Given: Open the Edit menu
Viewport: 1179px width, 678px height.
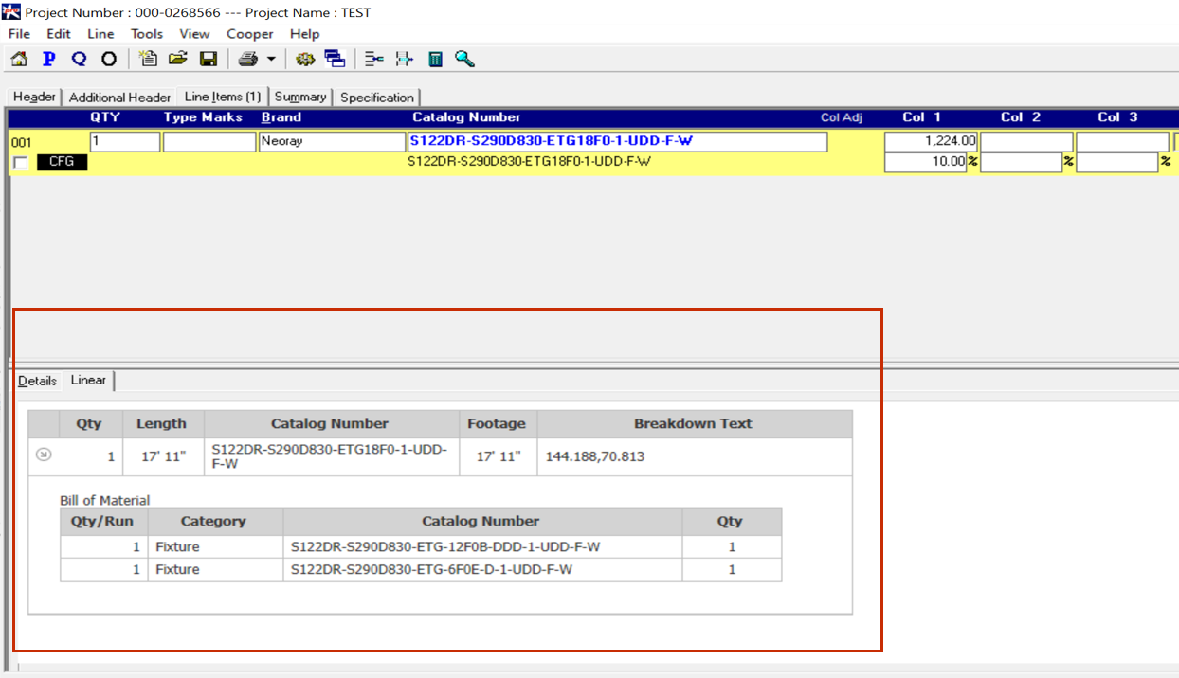Looking at the screenshot, I should 59,34.
